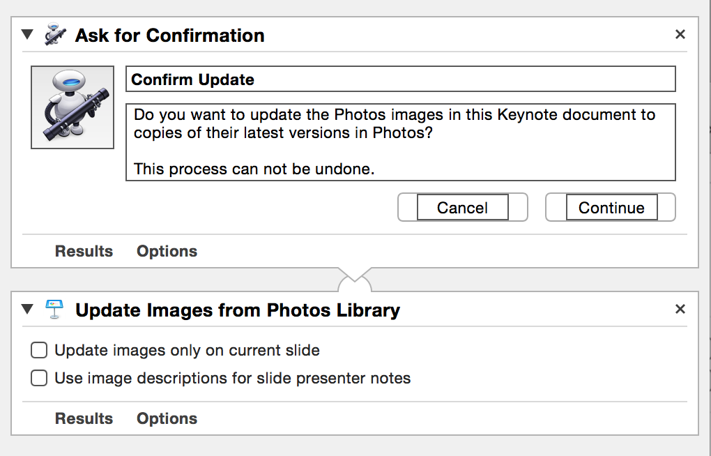
Task: Show Results for Ask for Confirmation
Action: pyautogui.click(x=84, y=251)
